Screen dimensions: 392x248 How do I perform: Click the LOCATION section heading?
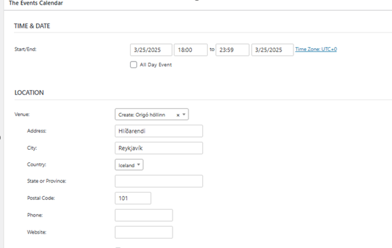(29, 93)
